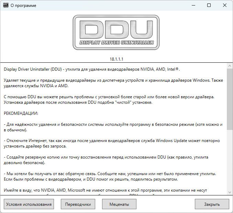Viewport: 233px width, 213px height.
Task: Click the DDU icon in the title bar
Action: (x=5, y=6)
